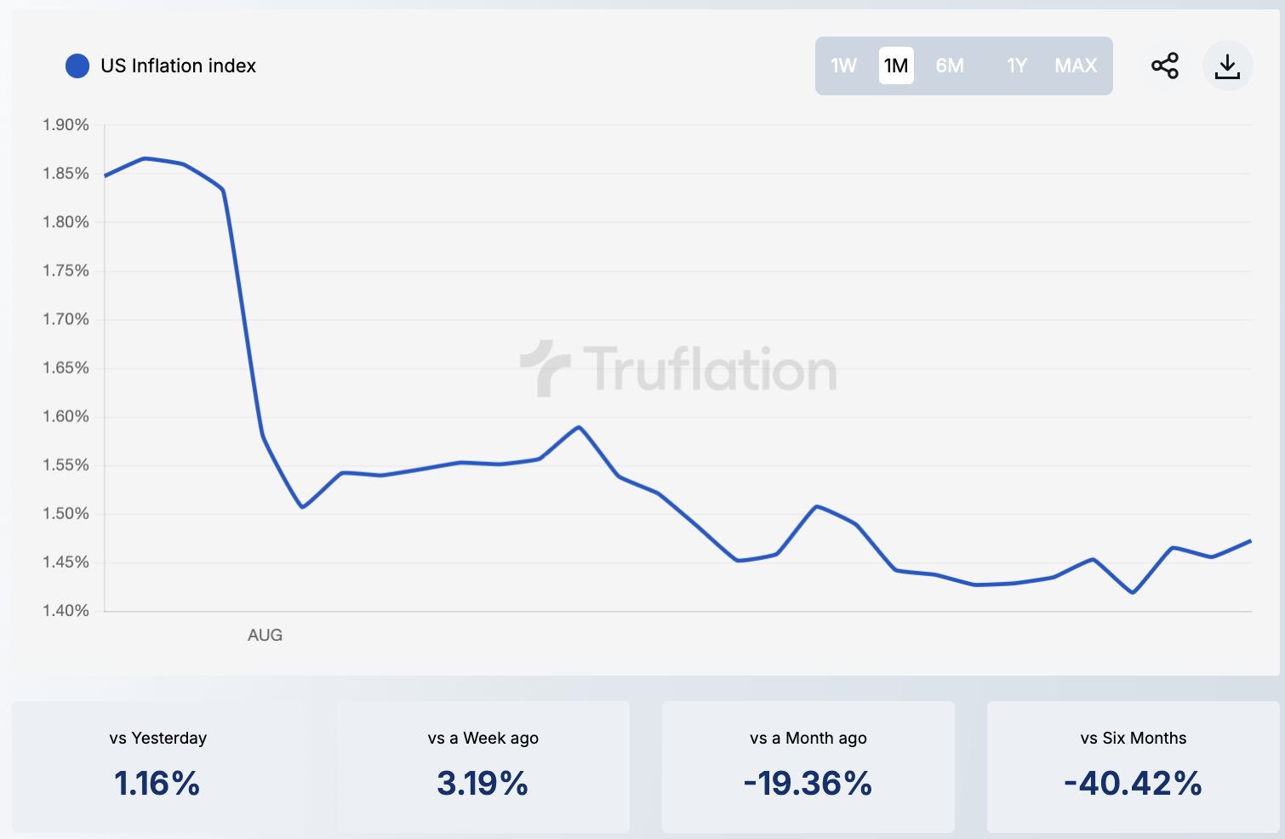Image resolution: width=1285 pixels, height=839 pixels.
Task: Click the Truflation watermark logo
Action: [x=678, y=369]
